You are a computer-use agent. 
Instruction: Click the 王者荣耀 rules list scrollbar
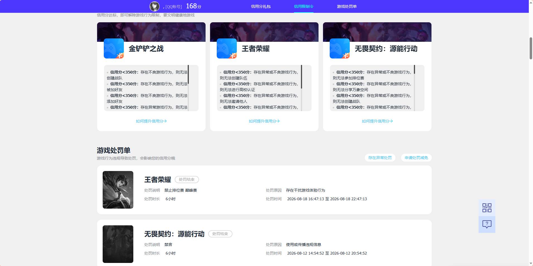pyautogui.click(x=302, y=77)
